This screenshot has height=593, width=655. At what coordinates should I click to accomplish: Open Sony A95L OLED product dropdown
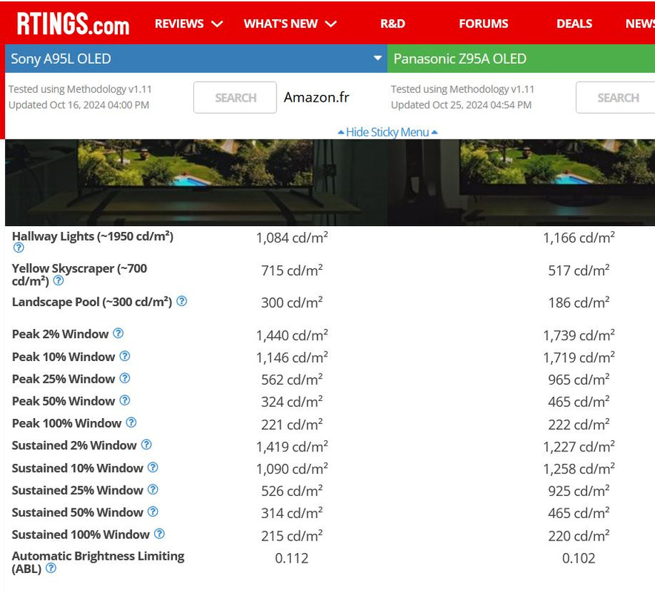196,59
